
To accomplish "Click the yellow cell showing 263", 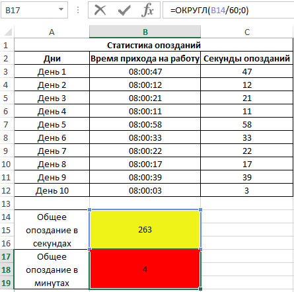I will click(145, 230).
